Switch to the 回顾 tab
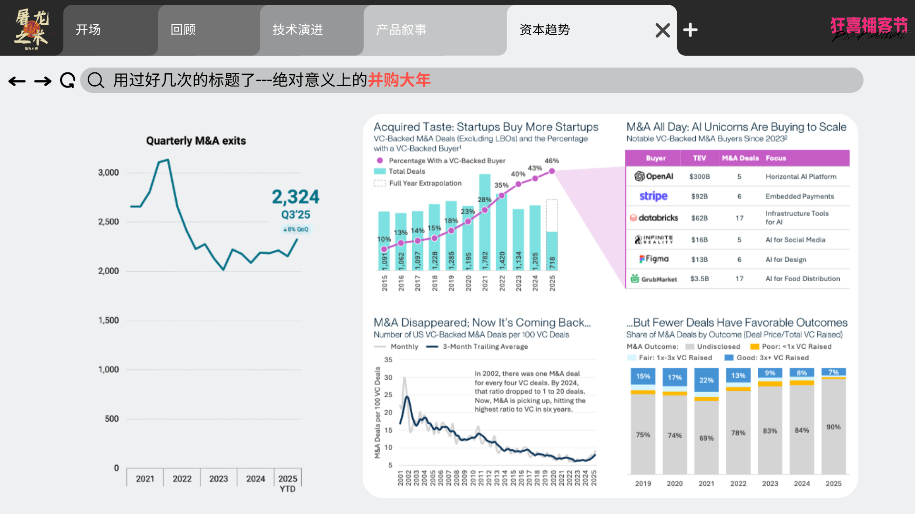Image resolution: width=915 pixels, height=514 pixels. 183,30
